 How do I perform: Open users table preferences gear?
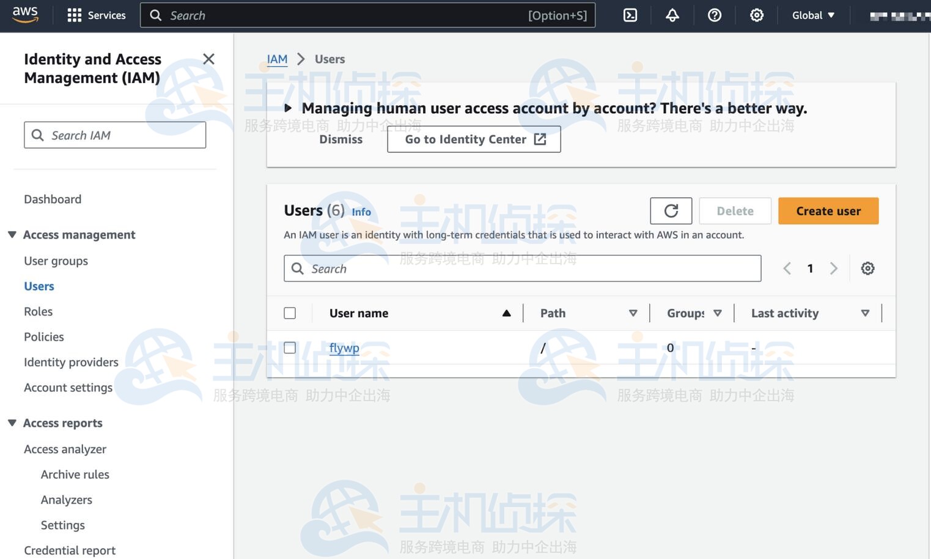[x=867, y=268]
